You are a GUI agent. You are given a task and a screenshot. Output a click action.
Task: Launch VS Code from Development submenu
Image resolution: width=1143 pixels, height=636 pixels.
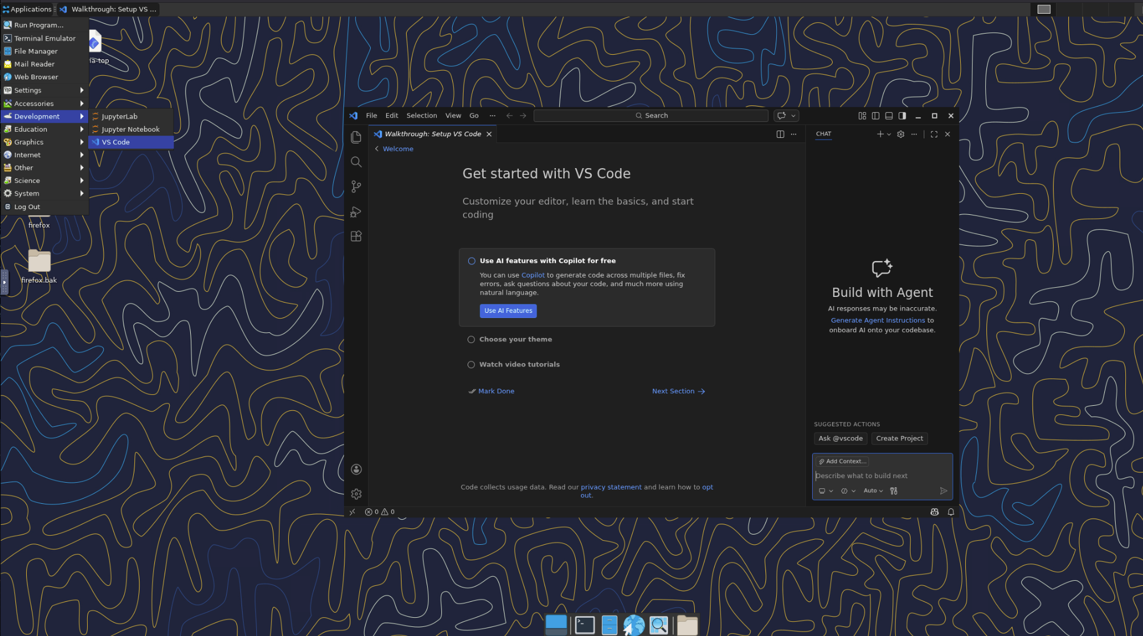click(x=116, y=142)
